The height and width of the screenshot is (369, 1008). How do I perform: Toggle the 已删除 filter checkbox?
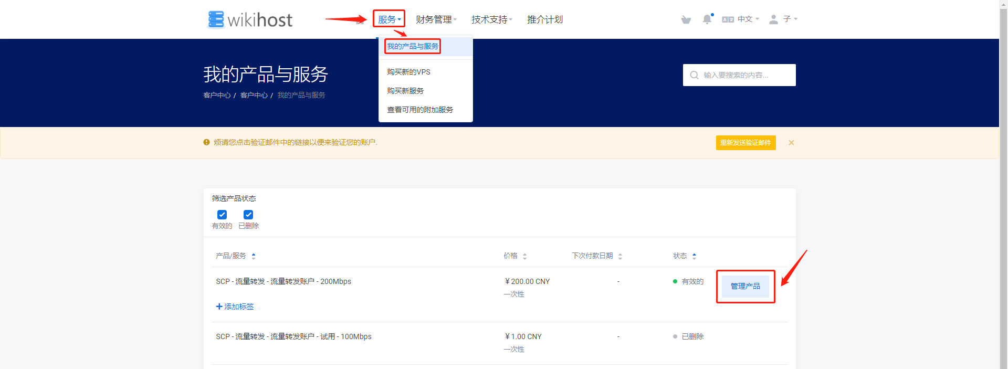[248, 215]
